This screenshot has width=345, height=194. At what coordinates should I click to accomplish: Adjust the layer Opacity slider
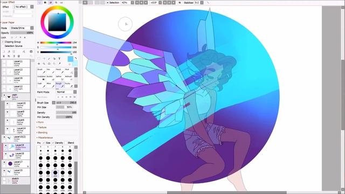point(22,32)
